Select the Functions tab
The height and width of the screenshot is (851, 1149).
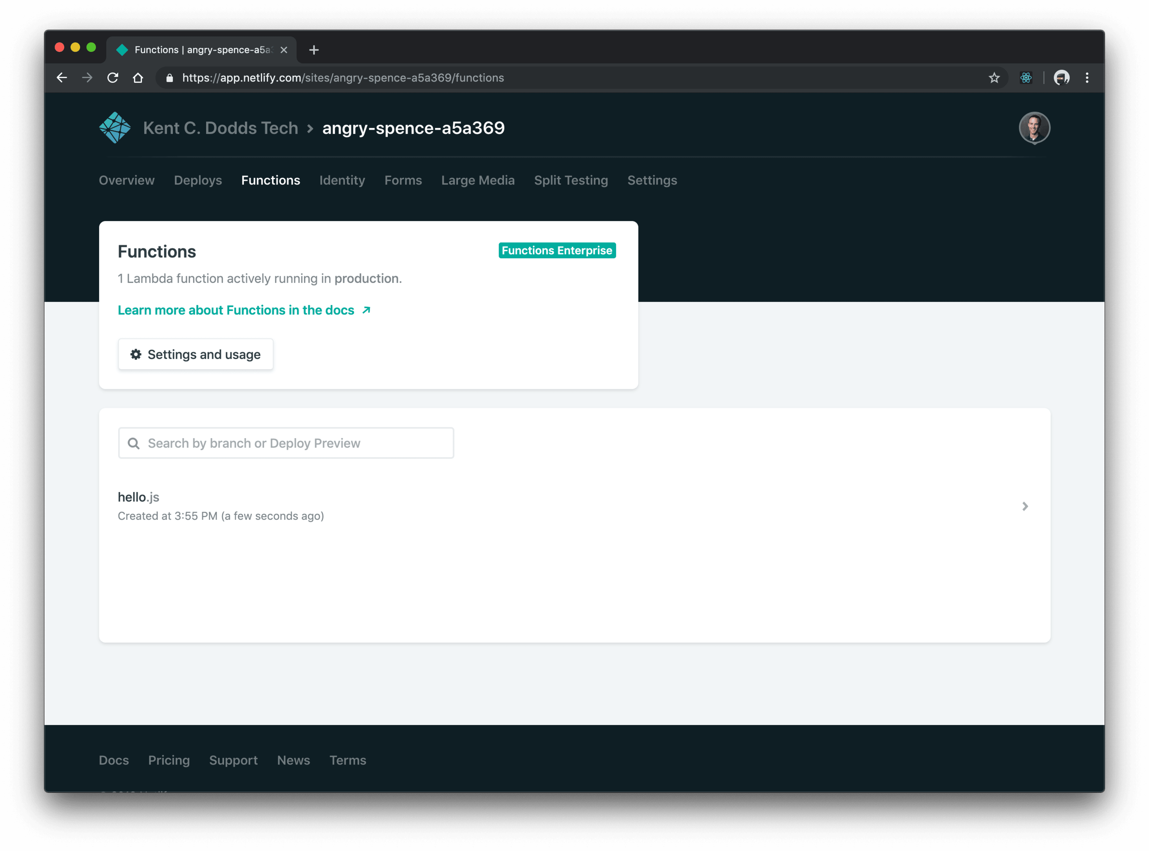tap(271, 180)
